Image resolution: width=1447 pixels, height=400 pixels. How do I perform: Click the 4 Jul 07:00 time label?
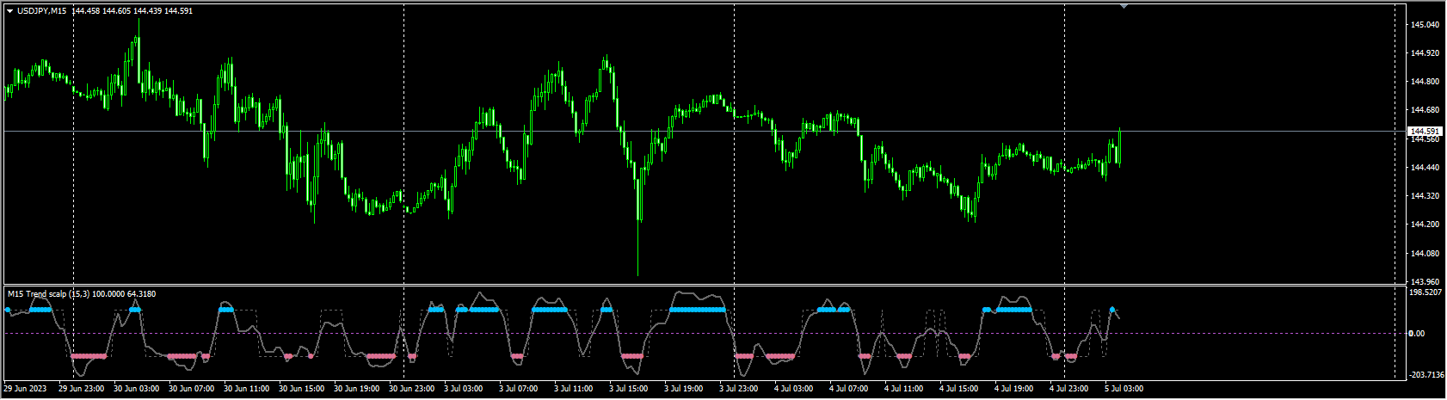[x=850, y=389]
